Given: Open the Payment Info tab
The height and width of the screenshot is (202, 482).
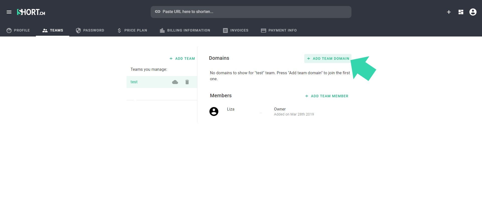Looking at the screenshot, I should point(279,30).
